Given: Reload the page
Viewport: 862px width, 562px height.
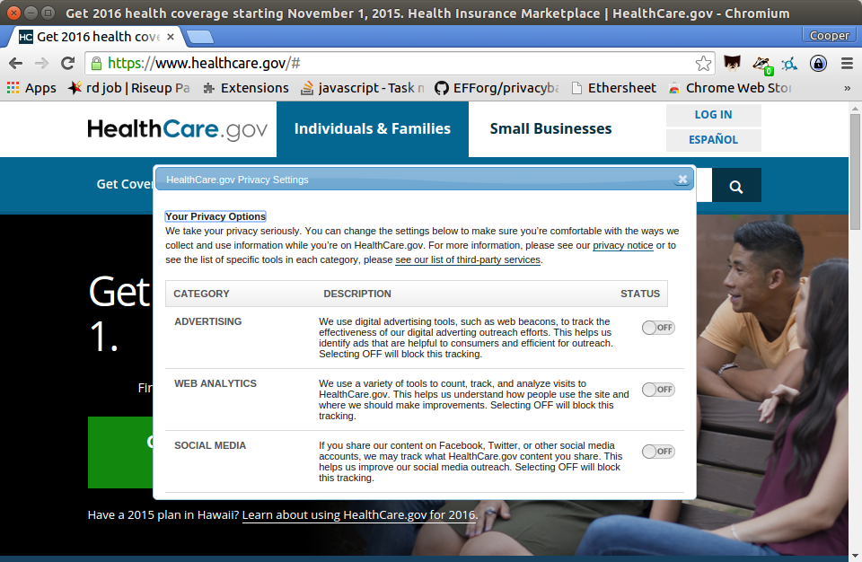Looking at the screenshot, I should pyautogui.click(x=67, y=64).
